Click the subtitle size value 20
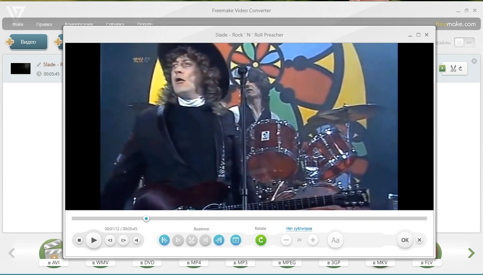The image size is (483, 275). point(299,240)
